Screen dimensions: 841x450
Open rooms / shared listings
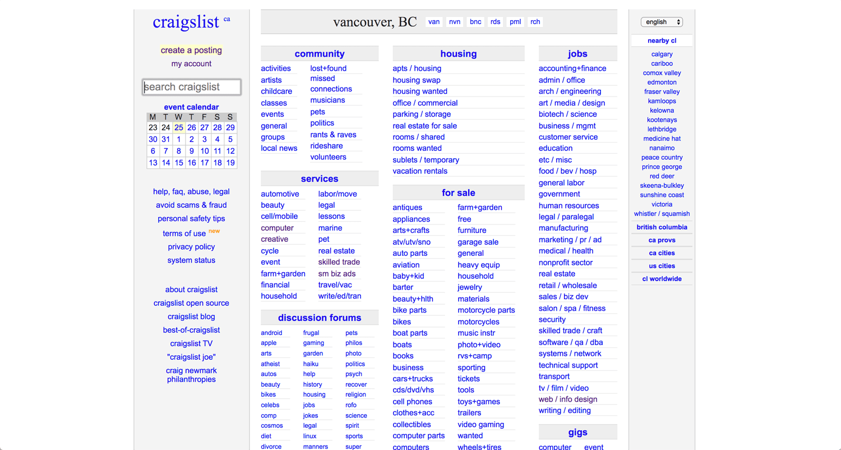[418, 137]
